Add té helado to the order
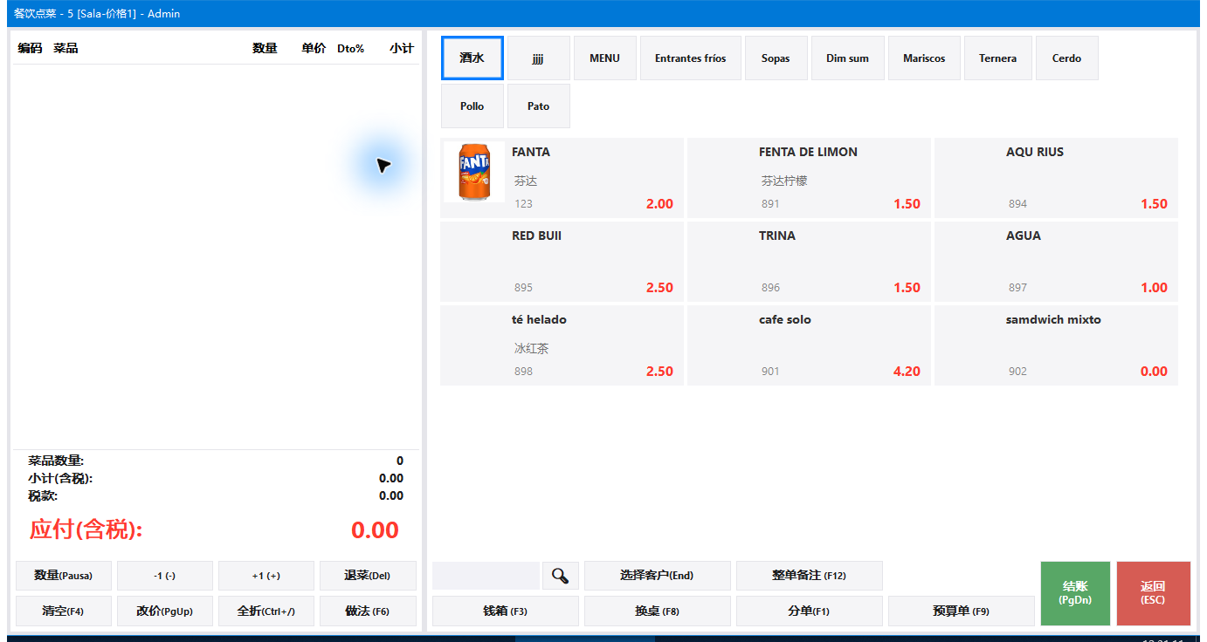 (562, 345)
